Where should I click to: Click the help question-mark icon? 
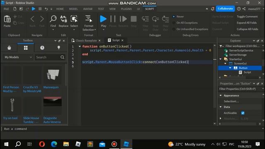click(x=238, y=9)
